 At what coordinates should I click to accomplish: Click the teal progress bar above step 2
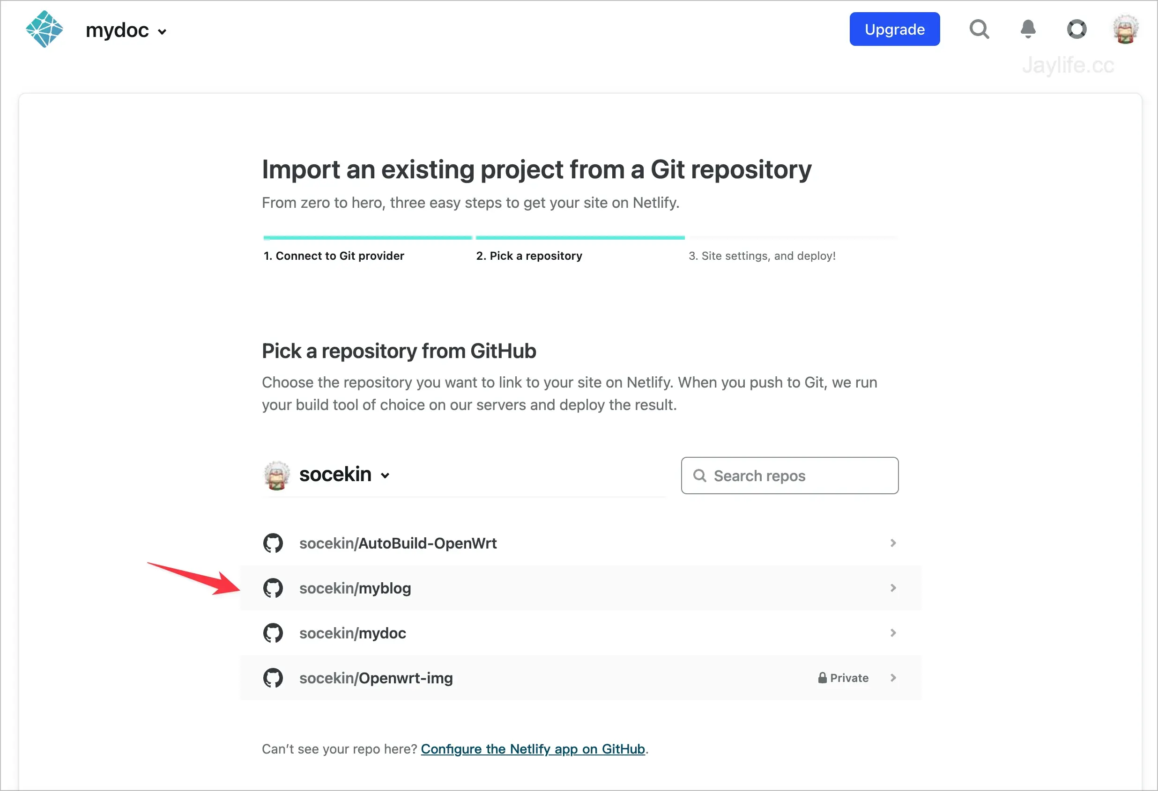pyautogui.click(x=579, y=237)
